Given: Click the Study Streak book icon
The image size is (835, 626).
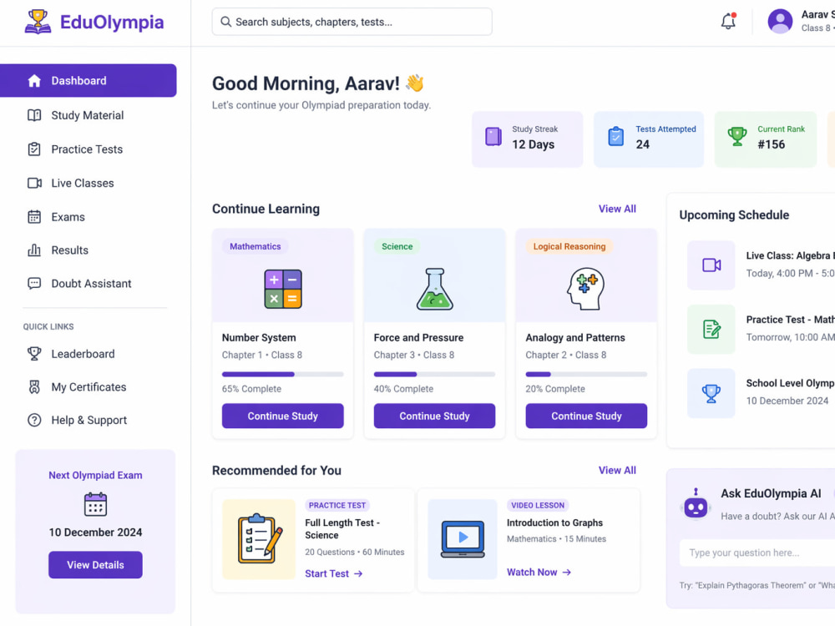Looking at the screenshot, I should click(493, 136).
